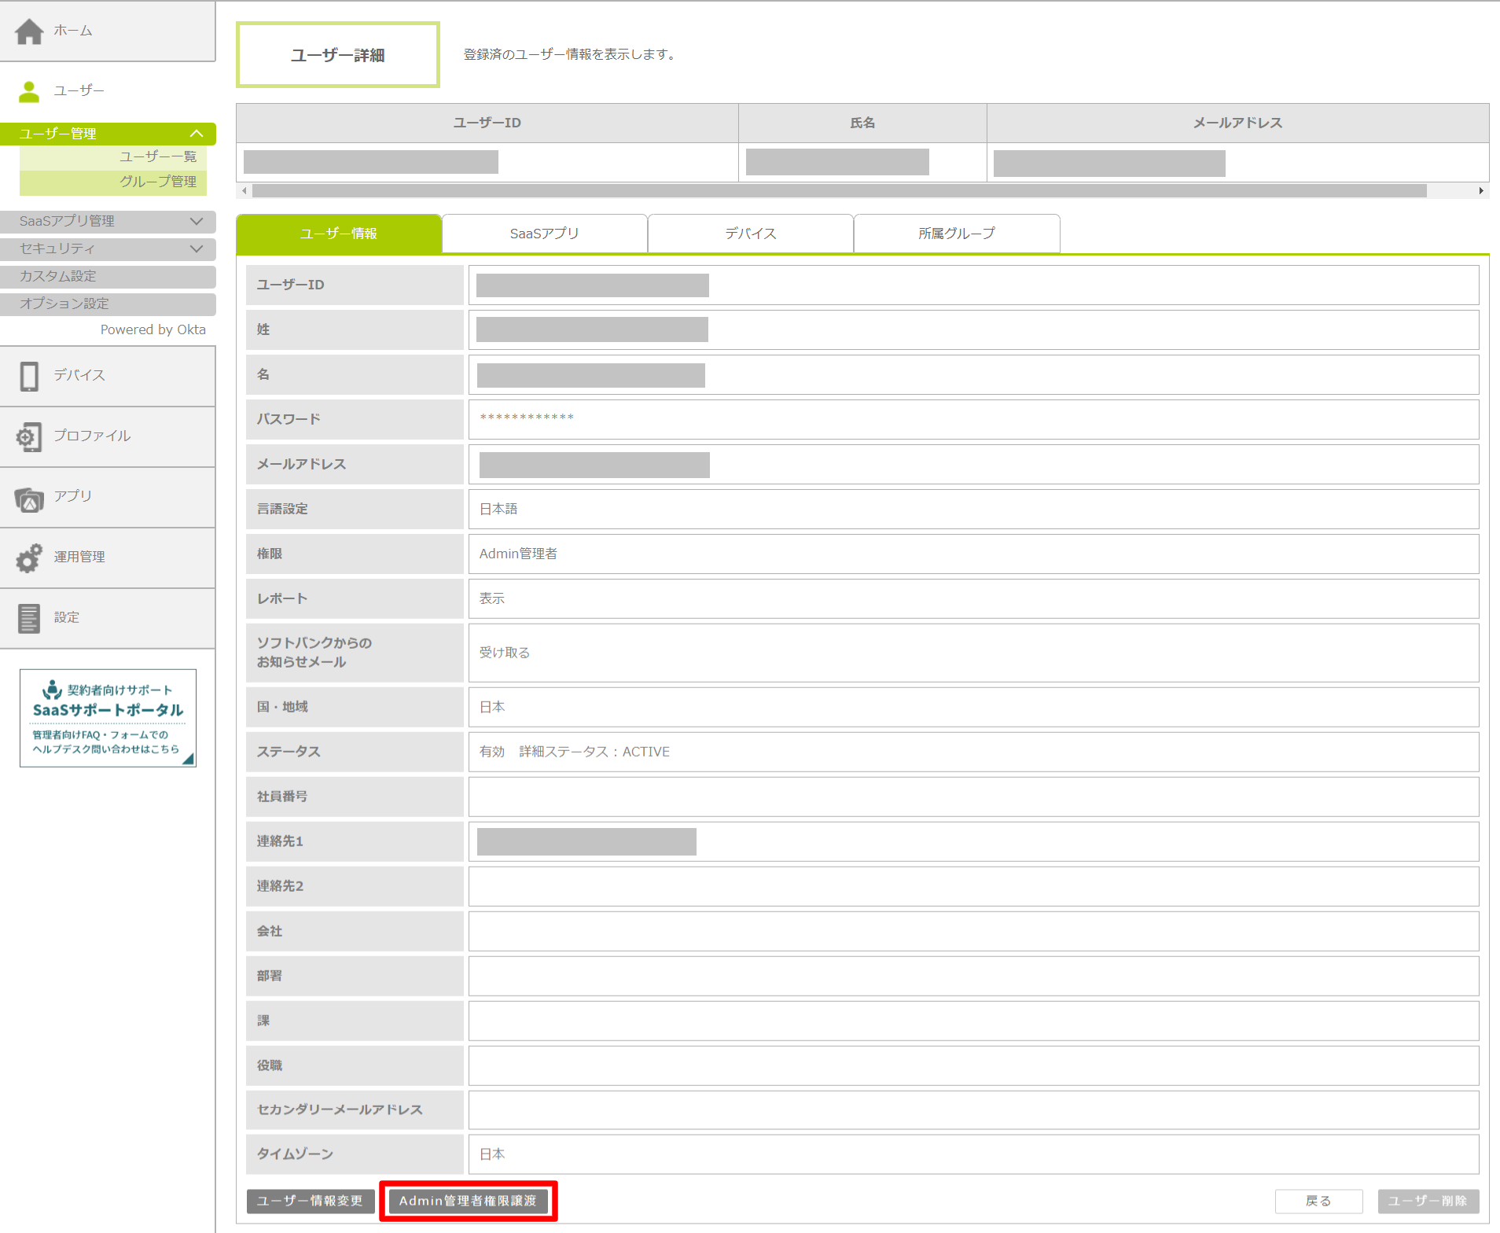The width and height of the screenshot is (1500, 1233).
Task: Click the Profile gear-document icon
Action: (29, 436)
